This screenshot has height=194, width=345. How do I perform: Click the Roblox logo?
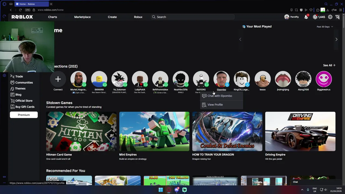click(22, 17)
